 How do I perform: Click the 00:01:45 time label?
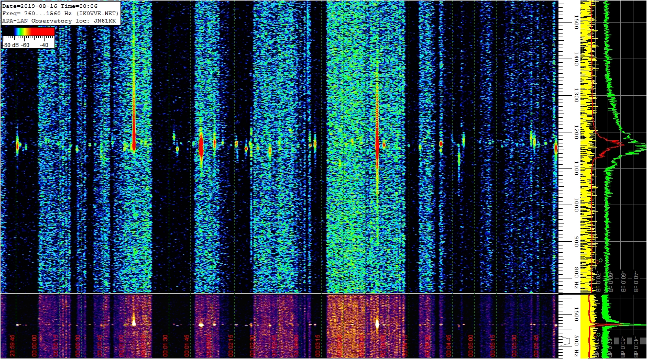tap(188, 345)
